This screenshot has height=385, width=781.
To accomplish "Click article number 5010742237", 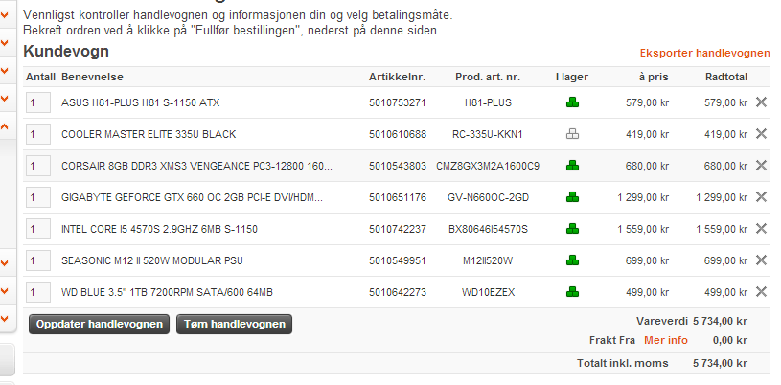I will 398,229.
